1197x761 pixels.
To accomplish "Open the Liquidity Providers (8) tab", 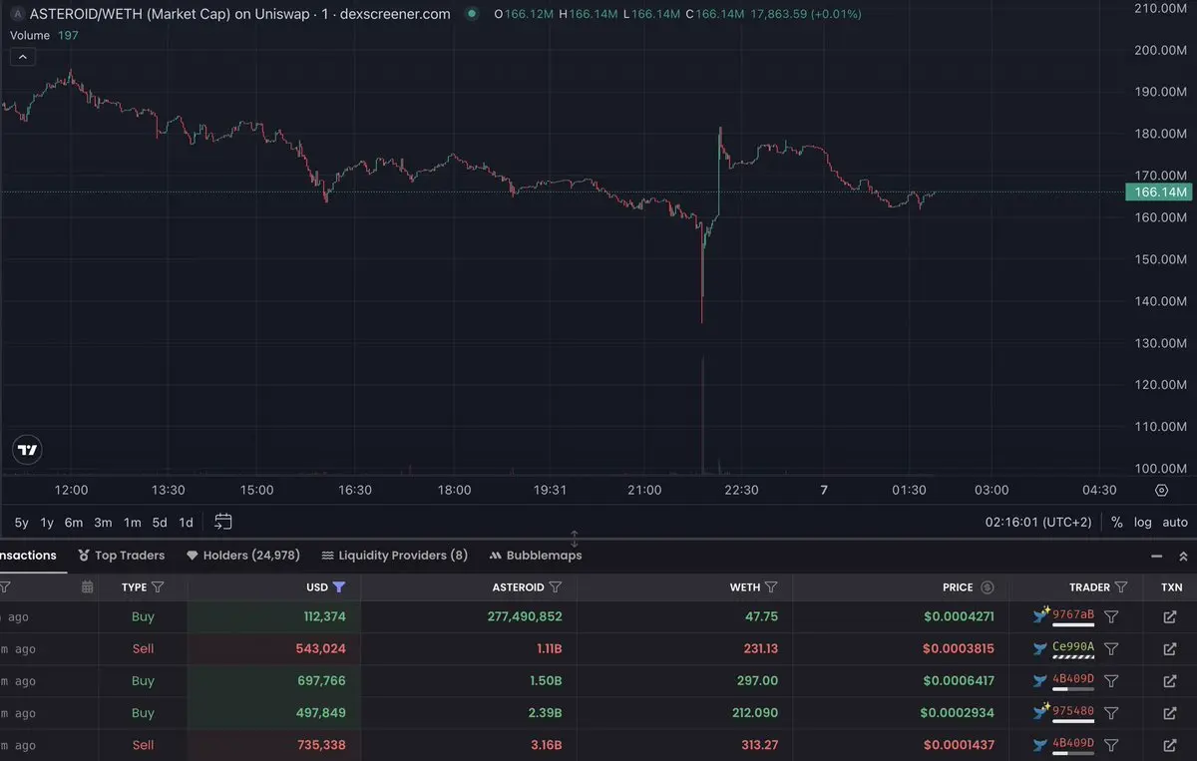I will 394,556.
